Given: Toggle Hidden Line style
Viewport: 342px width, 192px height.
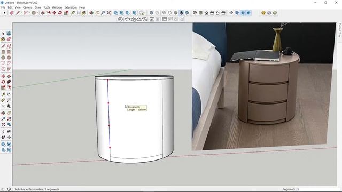Looking at the screenshot, I should tap(170, 13).
